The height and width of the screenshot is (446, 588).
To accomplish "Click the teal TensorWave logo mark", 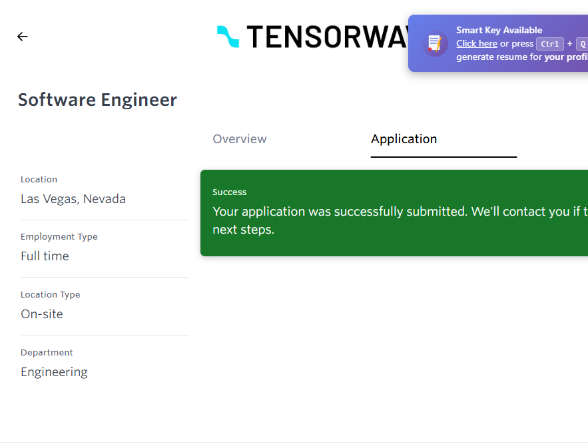I will click(228, 37).
